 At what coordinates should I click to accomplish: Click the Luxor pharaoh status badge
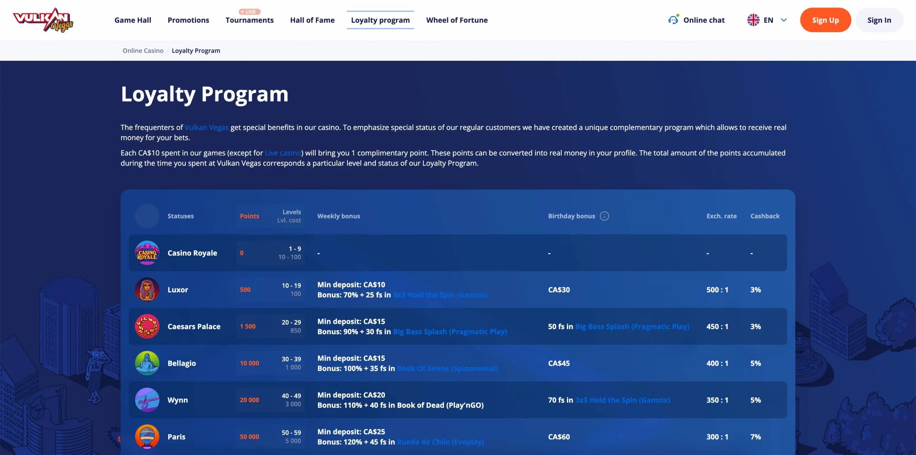(x=147, y=290)
